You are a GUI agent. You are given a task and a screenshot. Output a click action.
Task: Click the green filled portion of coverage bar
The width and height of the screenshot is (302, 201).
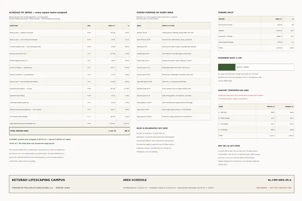point(226,67)
